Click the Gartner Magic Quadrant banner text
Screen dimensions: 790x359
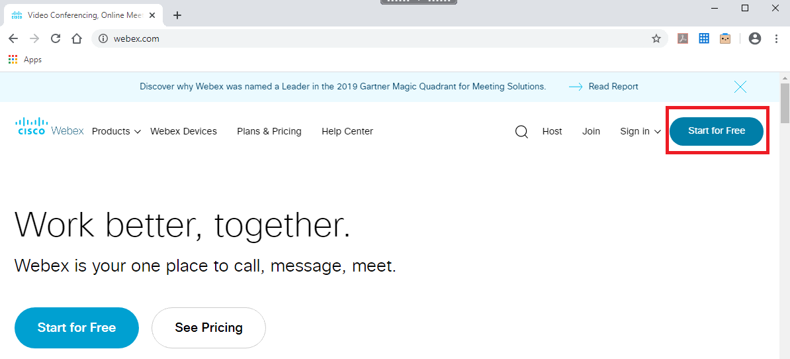[343, 87]
